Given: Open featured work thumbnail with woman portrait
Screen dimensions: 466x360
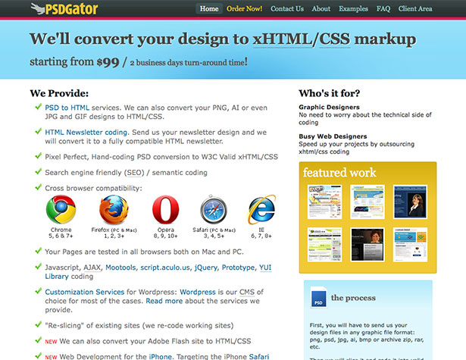Looking at the screenshot, I should coord(410,202).
